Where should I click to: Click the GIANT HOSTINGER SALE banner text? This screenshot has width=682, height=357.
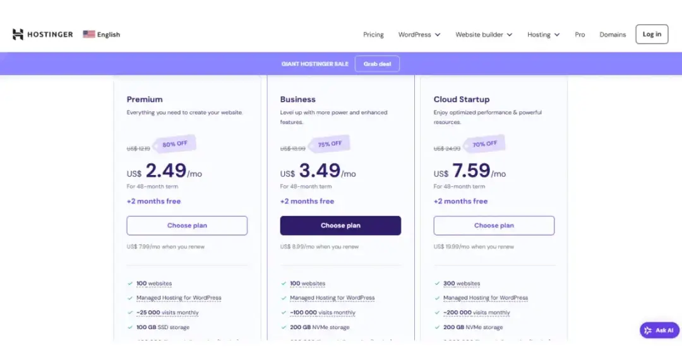(x=315, y=64)
